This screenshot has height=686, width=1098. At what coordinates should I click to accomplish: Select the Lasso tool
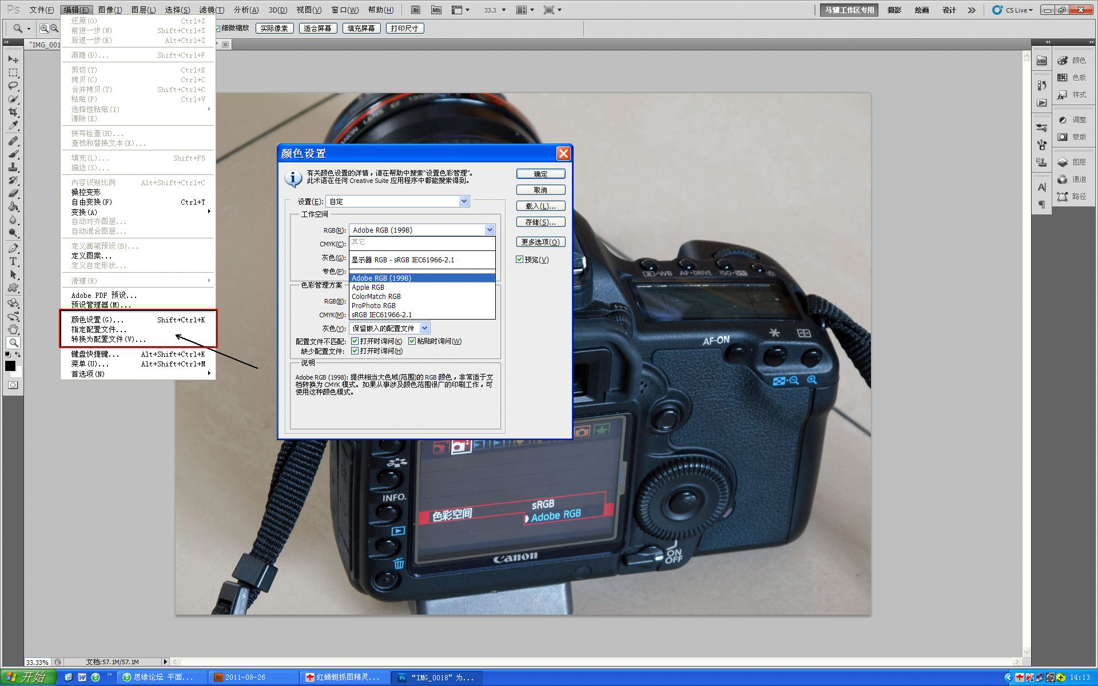click(13, 86)
